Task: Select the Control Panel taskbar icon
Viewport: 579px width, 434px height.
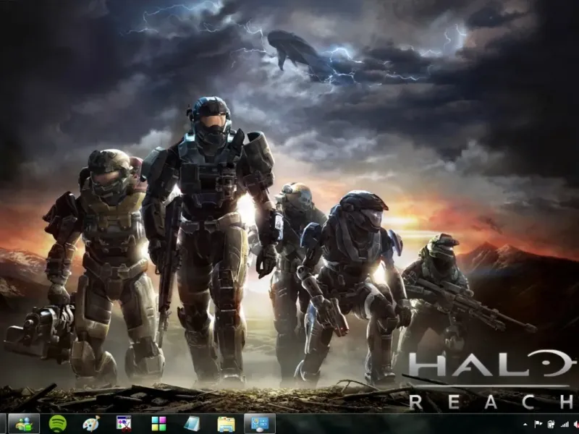Action: pyautogui.click(x=260, y=424)
